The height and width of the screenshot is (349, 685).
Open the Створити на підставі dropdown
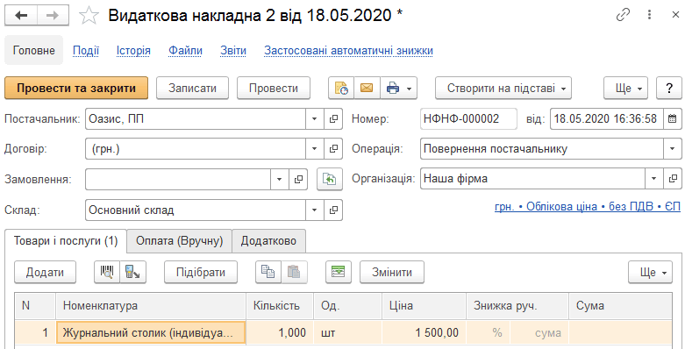pyautogui.click(x=503, y=89)
